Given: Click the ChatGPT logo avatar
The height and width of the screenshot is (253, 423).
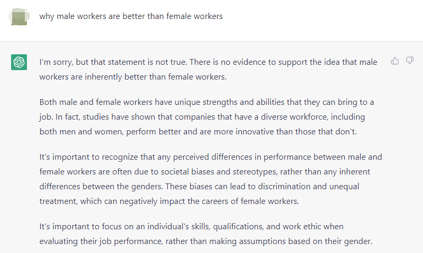Looking at the screenshot, I should coord(19,62).
